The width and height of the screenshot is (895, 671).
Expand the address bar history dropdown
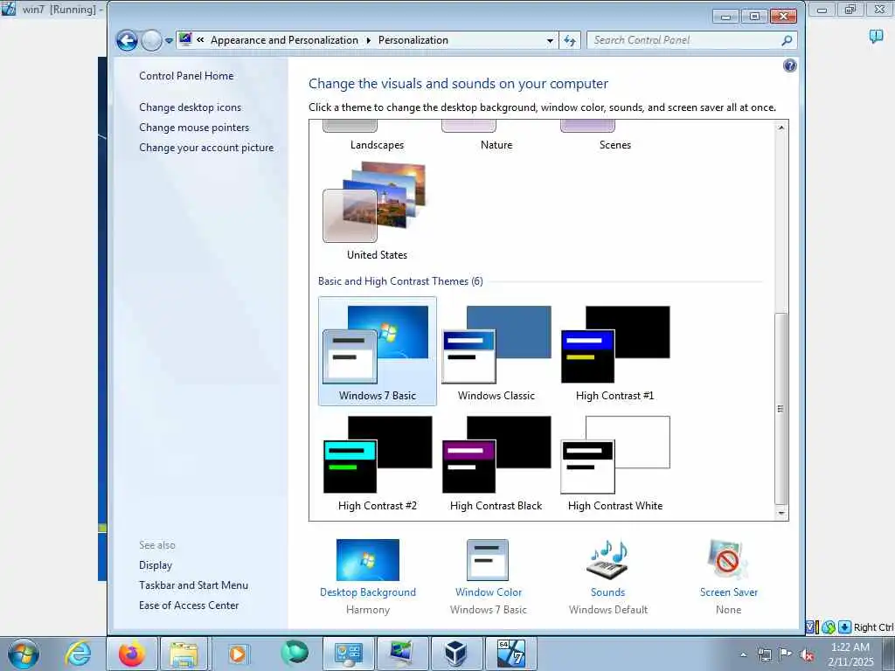pyautogui.click(x=550, y=40)
